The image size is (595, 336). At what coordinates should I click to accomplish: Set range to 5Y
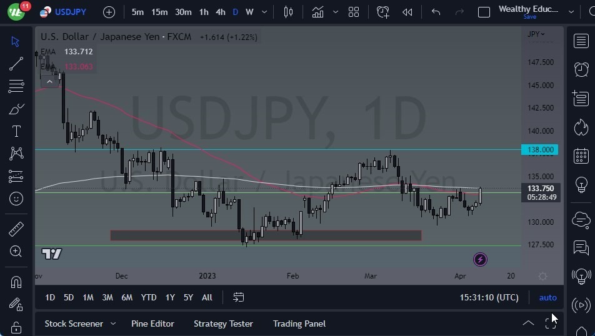click(x=188, y=297)
